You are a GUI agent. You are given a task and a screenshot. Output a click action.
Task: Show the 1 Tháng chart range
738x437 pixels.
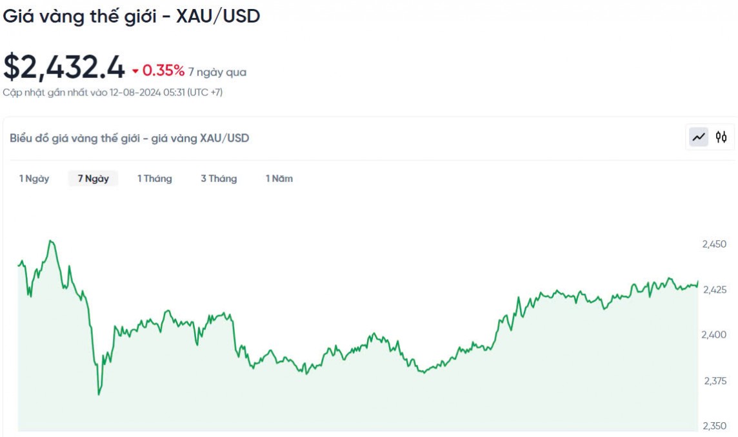click(x=155, y=179)
